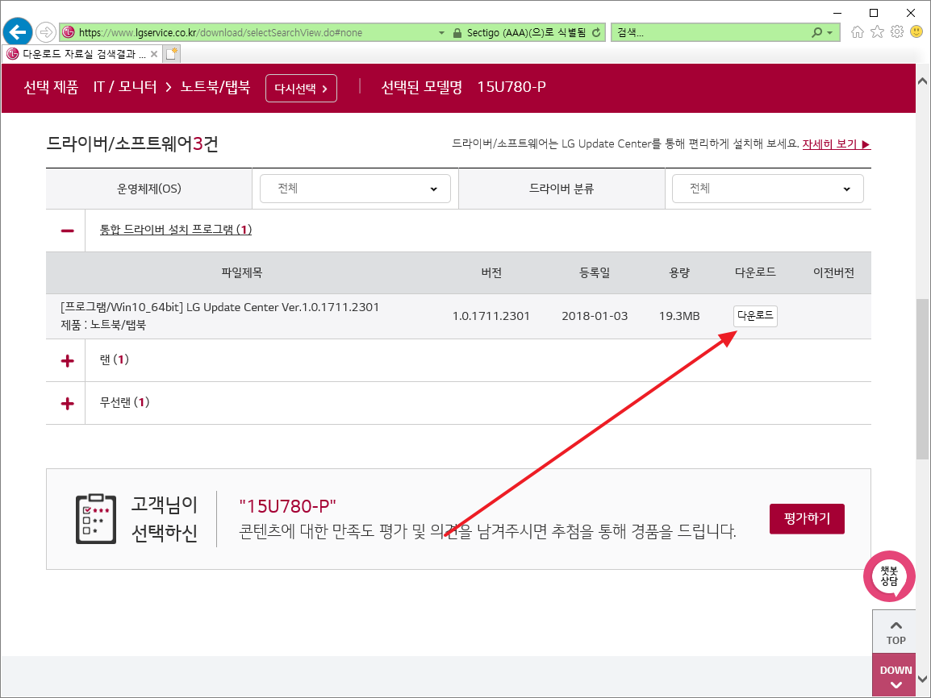Open a new browser tab
Screen dimensions: 931x698
172,54
